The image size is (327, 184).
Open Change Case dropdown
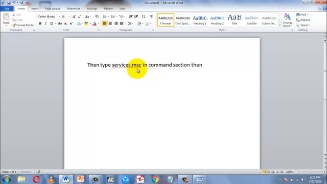pyautogui.click(x=88, y=16)
